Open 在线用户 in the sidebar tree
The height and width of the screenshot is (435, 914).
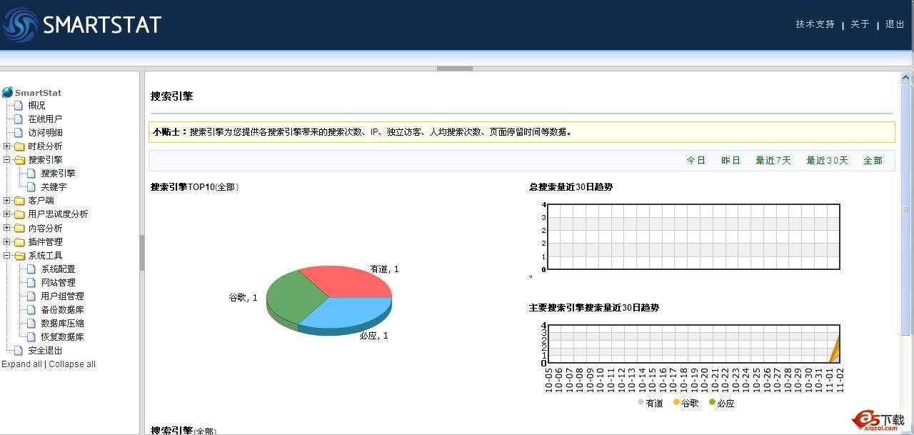click(x=45, y=119)
